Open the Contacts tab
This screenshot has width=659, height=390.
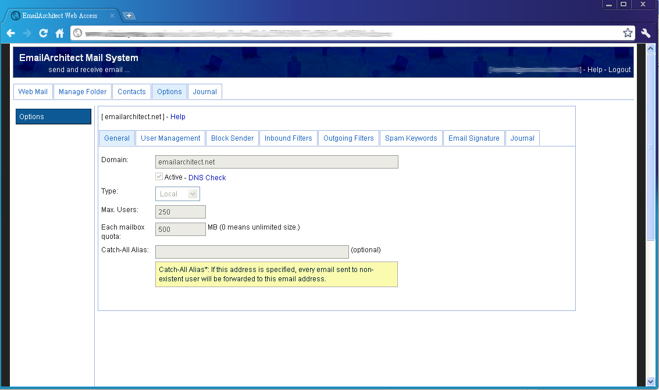tap(131, 91)
